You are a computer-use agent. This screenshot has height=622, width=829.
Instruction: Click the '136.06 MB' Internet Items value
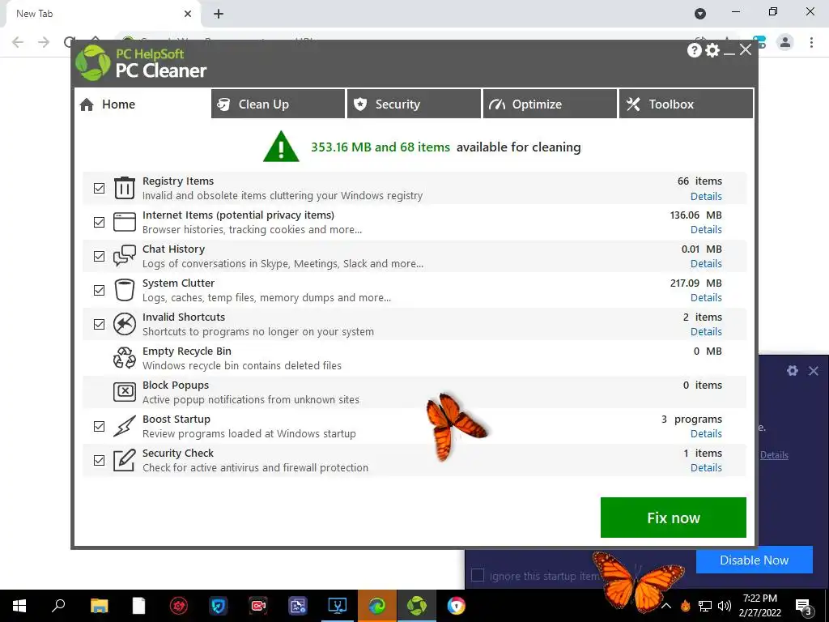coord(695,215)
